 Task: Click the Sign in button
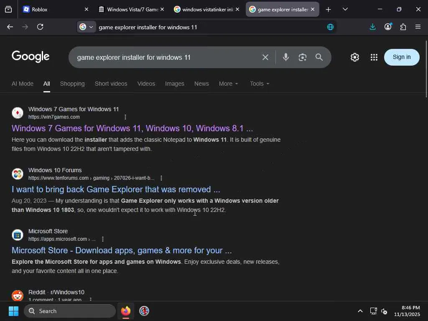(402, 57)
